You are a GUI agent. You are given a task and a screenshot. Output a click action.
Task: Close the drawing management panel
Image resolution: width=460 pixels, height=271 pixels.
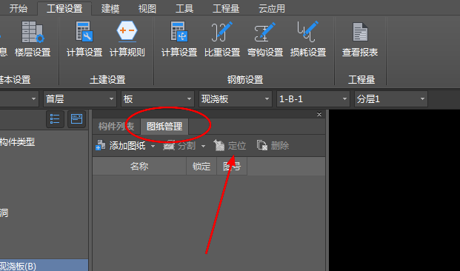coord(319,114)
